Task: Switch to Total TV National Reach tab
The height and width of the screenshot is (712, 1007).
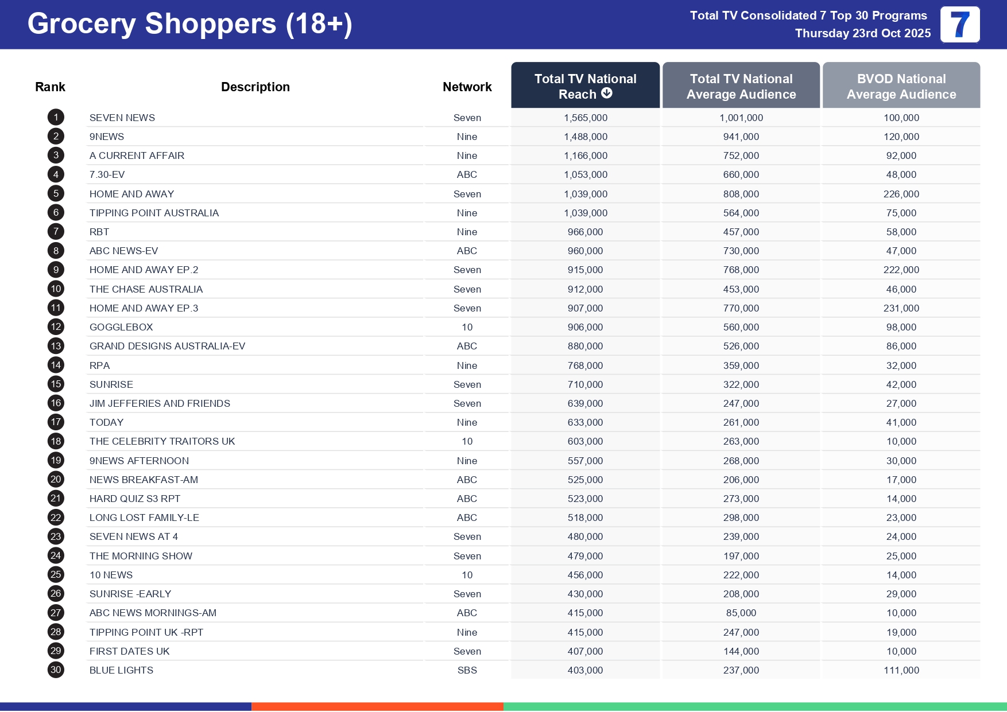Action: 584,85
